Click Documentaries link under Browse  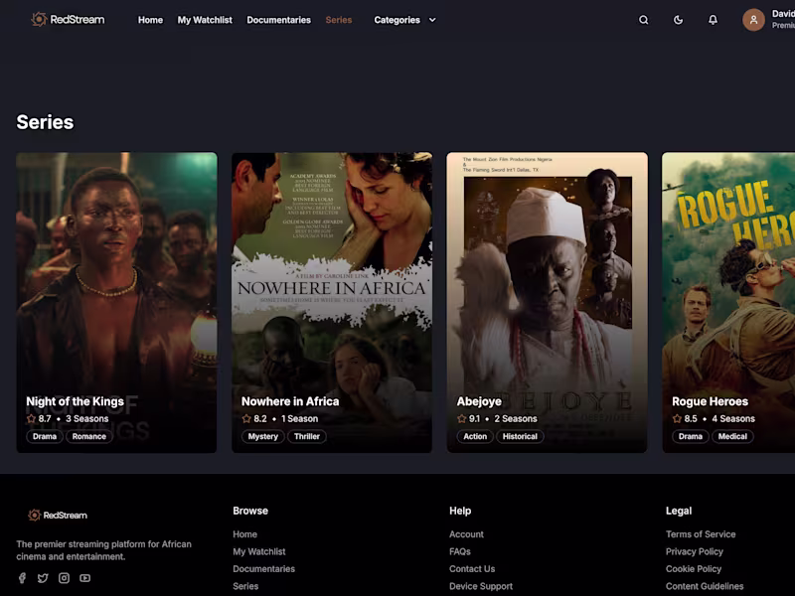[263, 568]
